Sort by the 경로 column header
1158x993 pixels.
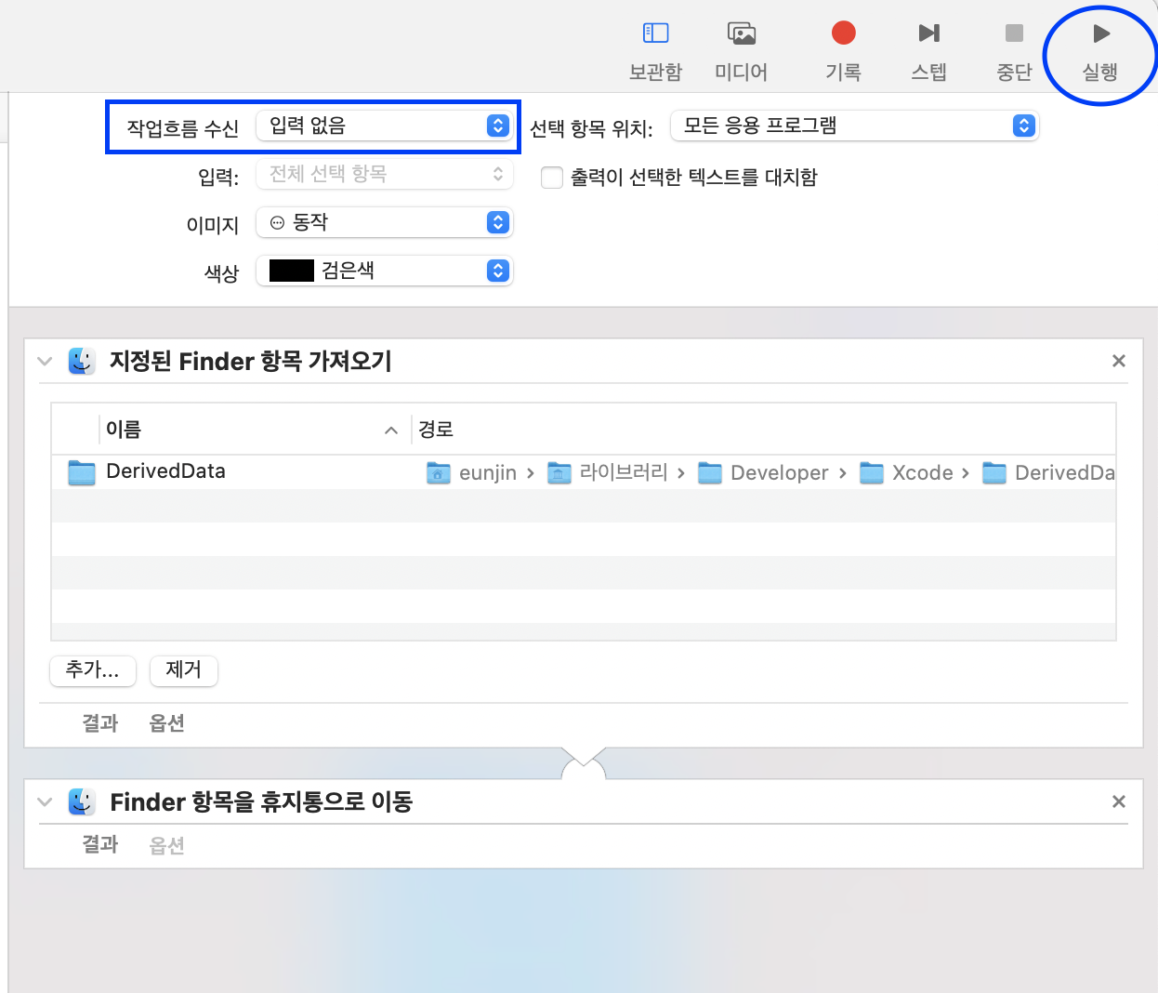tap(436, 429)
